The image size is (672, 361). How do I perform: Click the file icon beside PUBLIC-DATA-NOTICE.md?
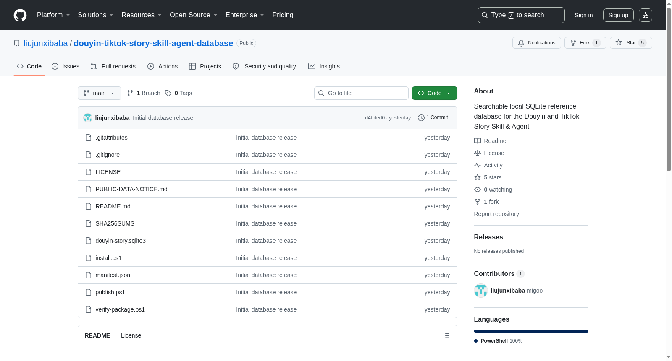(88, 189)
